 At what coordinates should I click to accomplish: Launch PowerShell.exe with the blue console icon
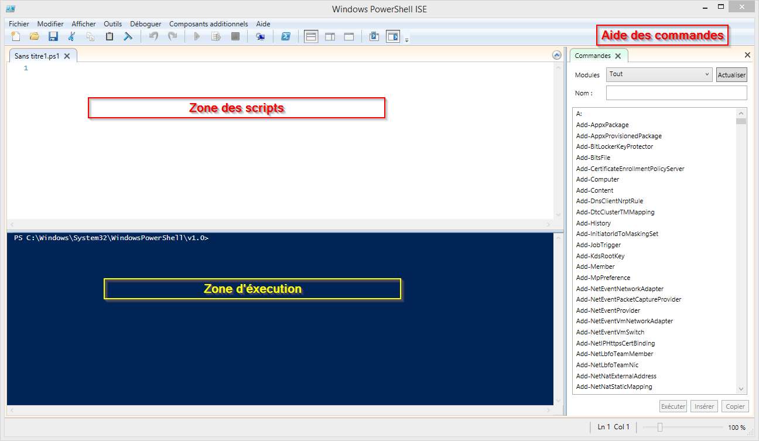(x=286, y=36)
